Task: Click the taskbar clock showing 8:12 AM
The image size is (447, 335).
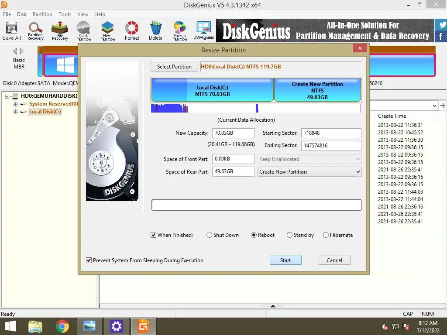Action: click(428, 327)
